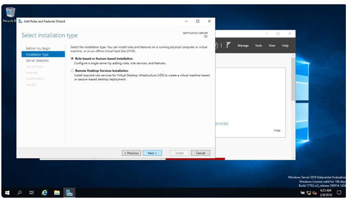347x201 pixels.
Task: Click the greyed-out Results step
Action: point(31,85)
